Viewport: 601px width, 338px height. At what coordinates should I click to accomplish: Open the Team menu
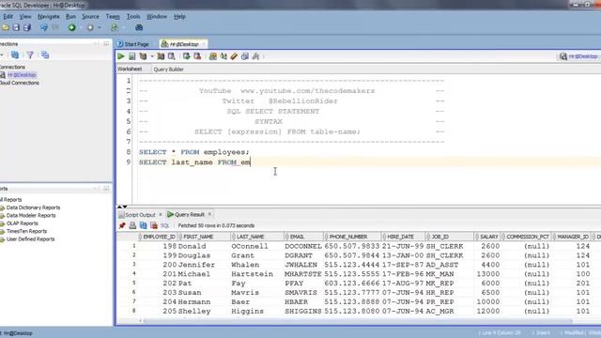point(113,17)
